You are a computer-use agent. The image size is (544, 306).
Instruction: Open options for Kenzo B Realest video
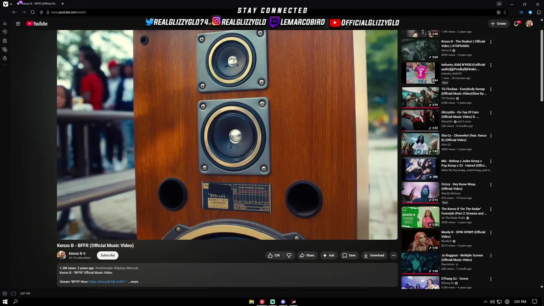(x=491, y=42)
